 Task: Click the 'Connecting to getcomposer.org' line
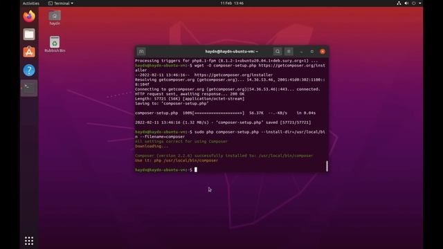[x=228, y=89]
